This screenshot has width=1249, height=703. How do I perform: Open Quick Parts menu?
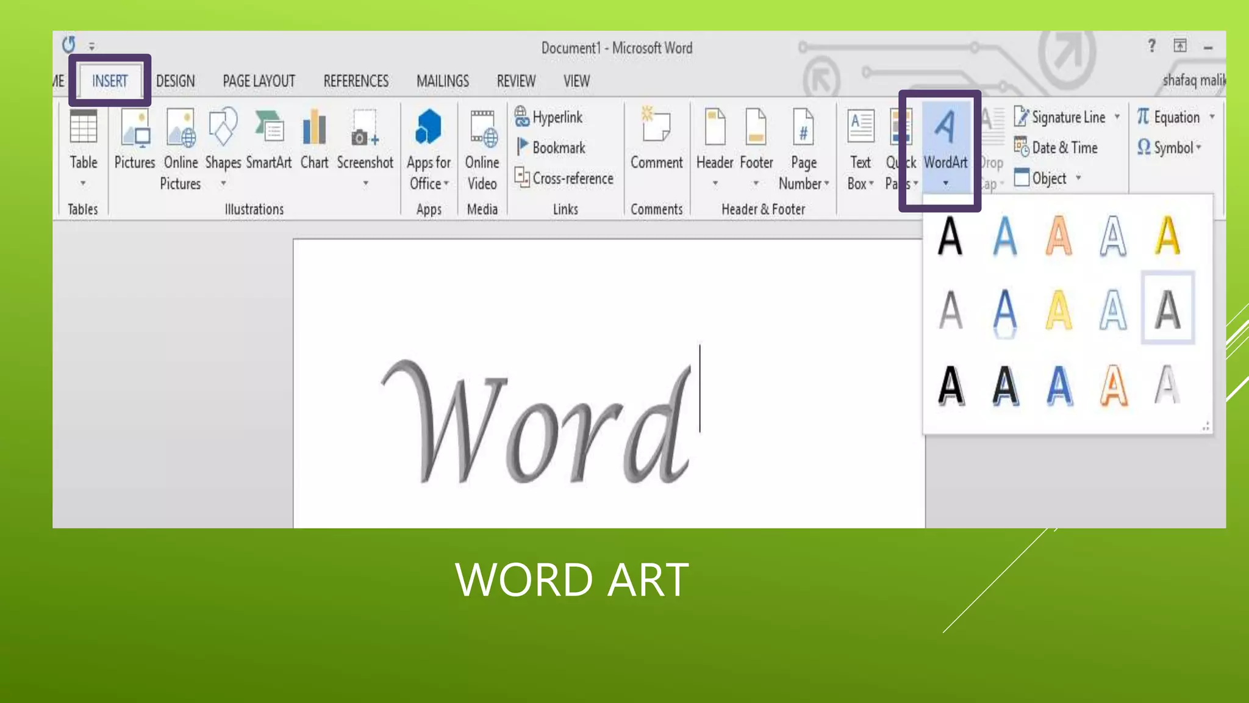(x=901, y=150)
